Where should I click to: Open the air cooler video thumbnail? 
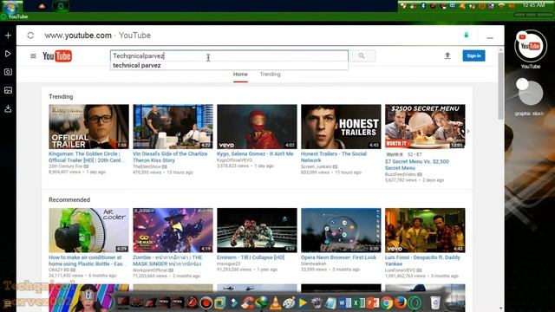point(88,230)
